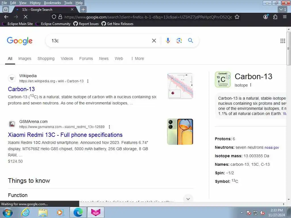Search by image with Google Lens

click(x=179, y=41)
